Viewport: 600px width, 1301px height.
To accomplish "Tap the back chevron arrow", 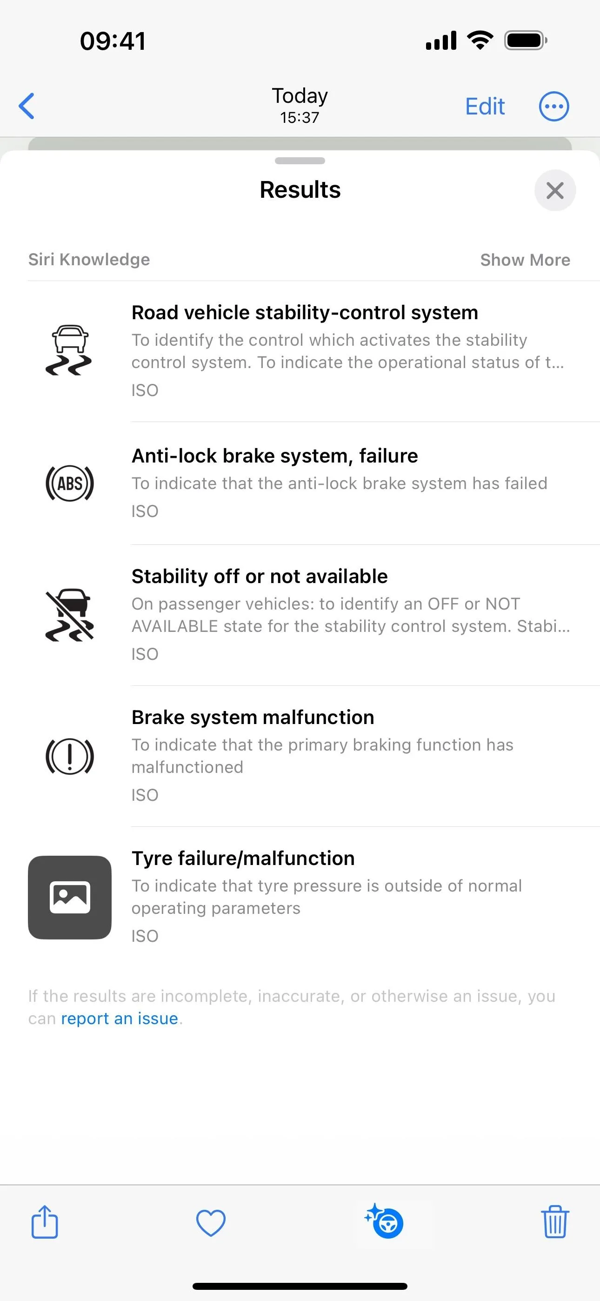I will tap(26, 106).
